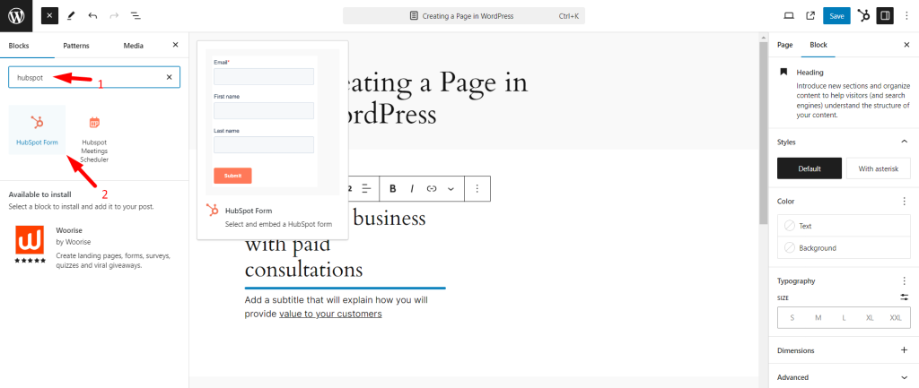Click the editor canvas vertical scrollbar
919x388 pixels.
pos(763,133)
